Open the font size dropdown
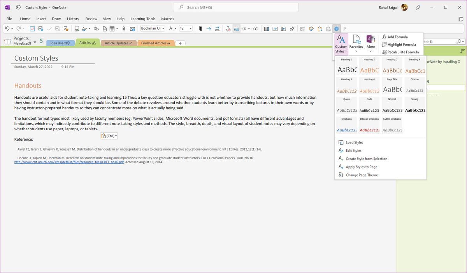467x273 pixels. pyautogui.click(x=190, y=28)
